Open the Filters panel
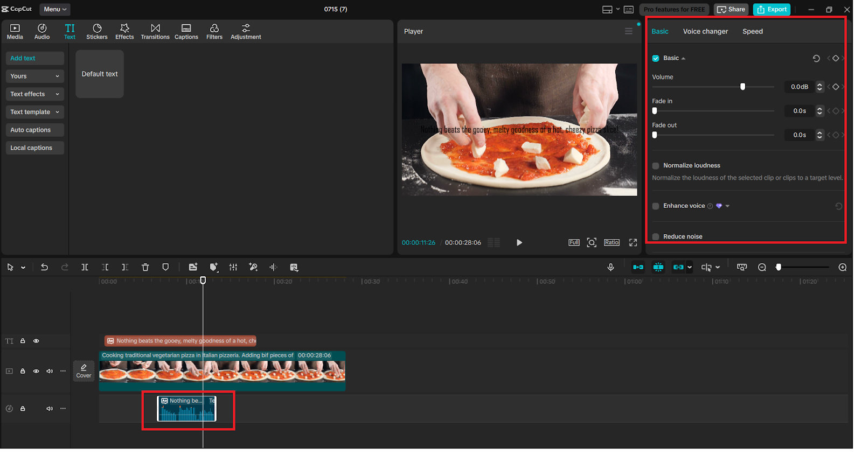This screenshot has width=862, height=455. [214, 32]
